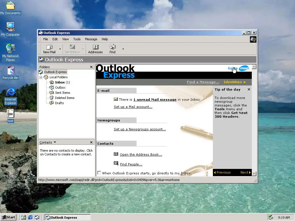Click the New Mail toolbar icon

pos(49,49)
